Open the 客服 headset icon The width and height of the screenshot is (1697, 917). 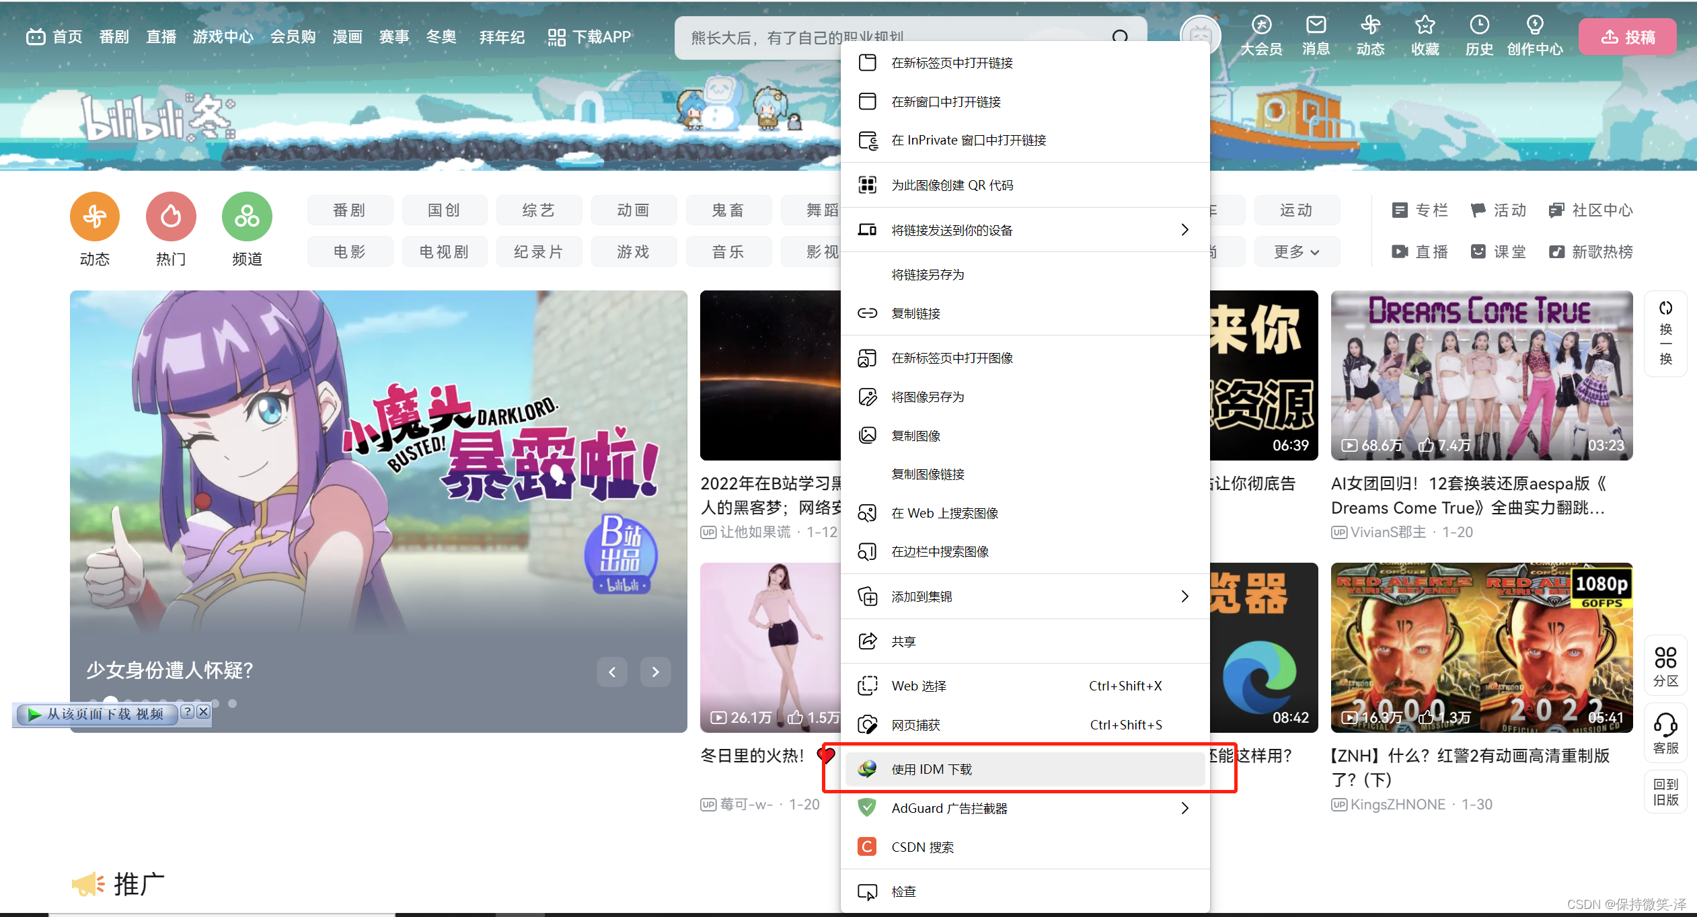(1665, 733)
